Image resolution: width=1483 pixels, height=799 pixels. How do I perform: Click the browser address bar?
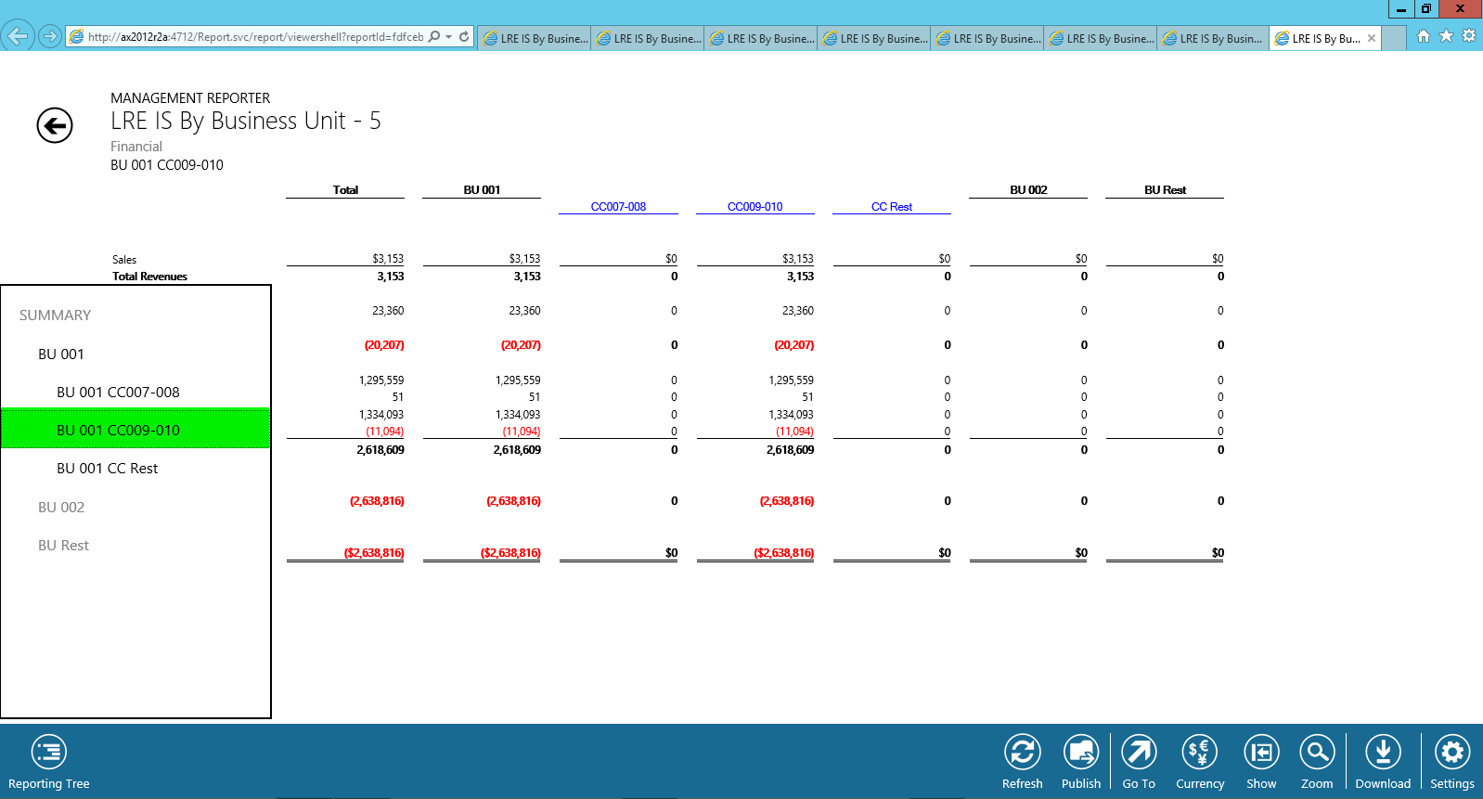tap(255, 37)
